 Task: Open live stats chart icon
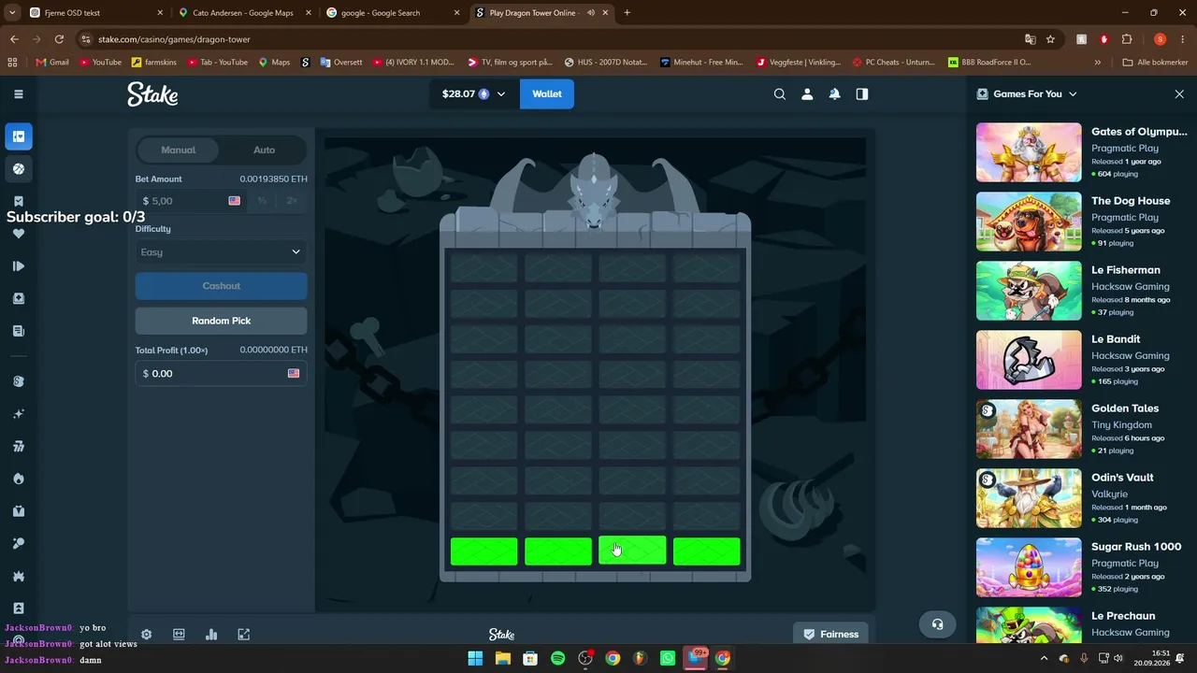pos(211,634)
